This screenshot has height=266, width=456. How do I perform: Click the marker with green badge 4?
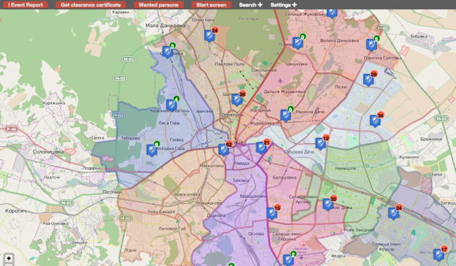pos(171,105)
